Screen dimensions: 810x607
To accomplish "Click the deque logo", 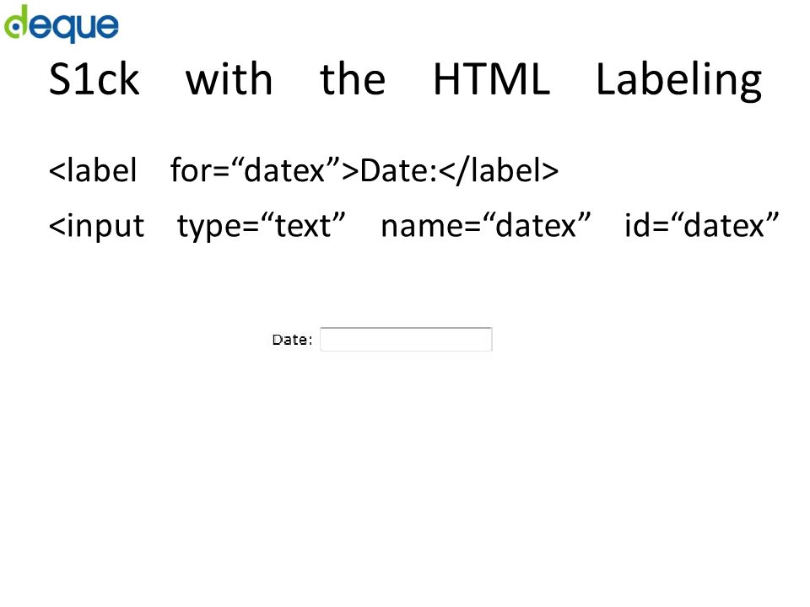I will coord(62,24).
